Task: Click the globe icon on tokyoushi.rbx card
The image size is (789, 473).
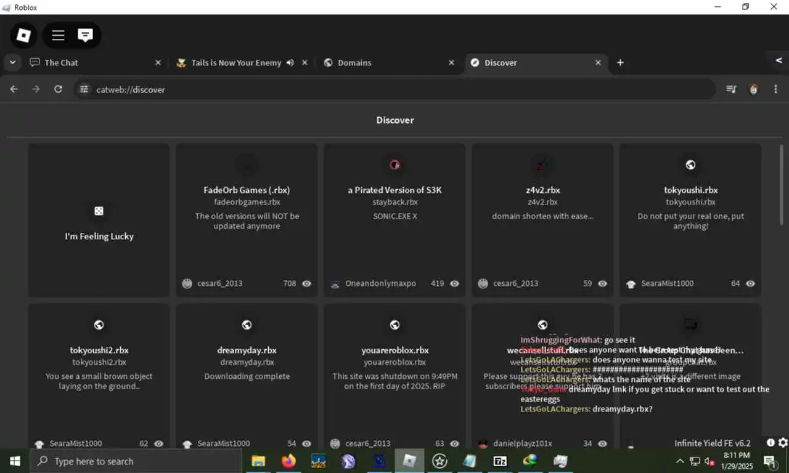Action: (690, 164)
